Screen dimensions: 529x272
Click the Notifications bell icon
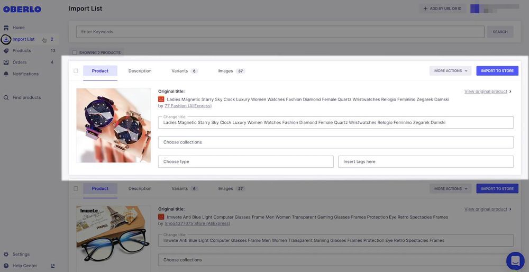[x=6, y=74]
